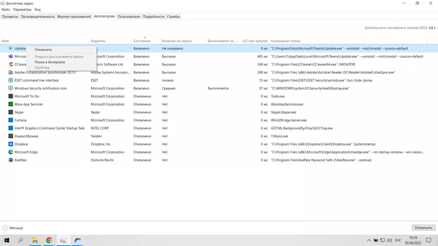Click the Windows Security shield icon

point(11,88)
